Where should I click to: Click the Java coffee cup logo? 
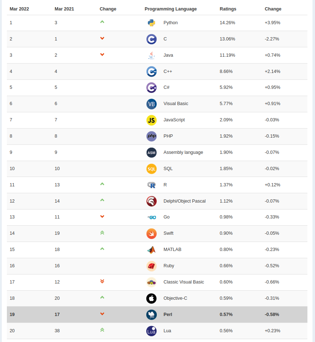[151, 55]
